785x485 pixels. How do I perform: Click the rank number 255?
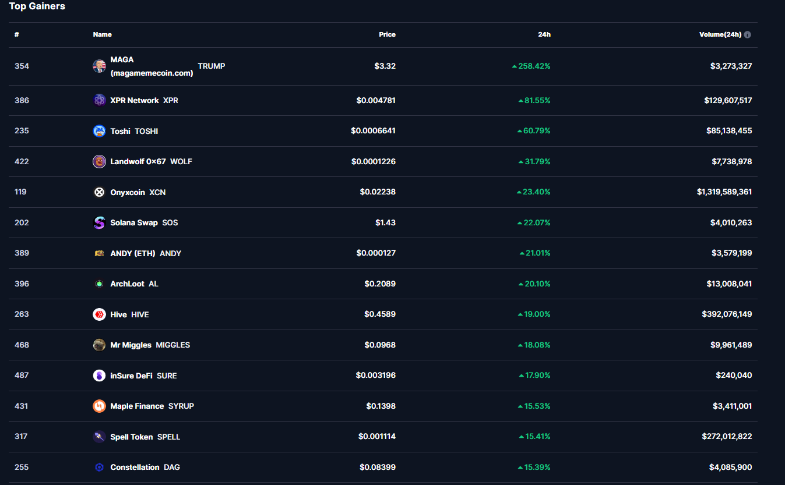[x=22, y=467]
